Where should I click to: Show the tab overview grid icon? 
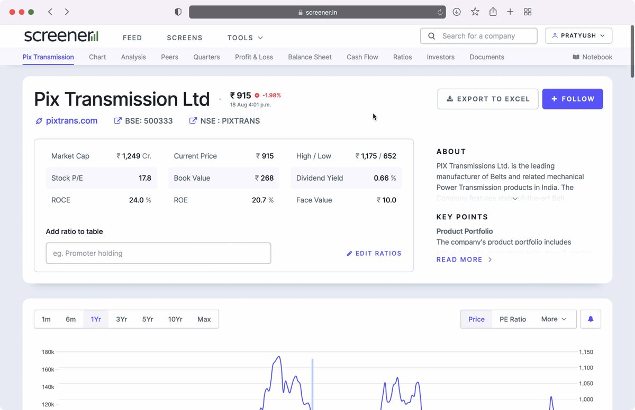coord(528,12)
